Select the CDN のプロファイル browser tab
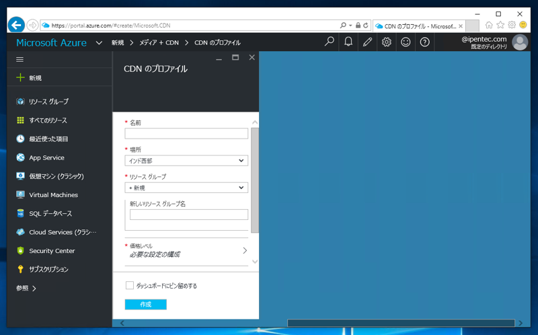 pos(418,26)
